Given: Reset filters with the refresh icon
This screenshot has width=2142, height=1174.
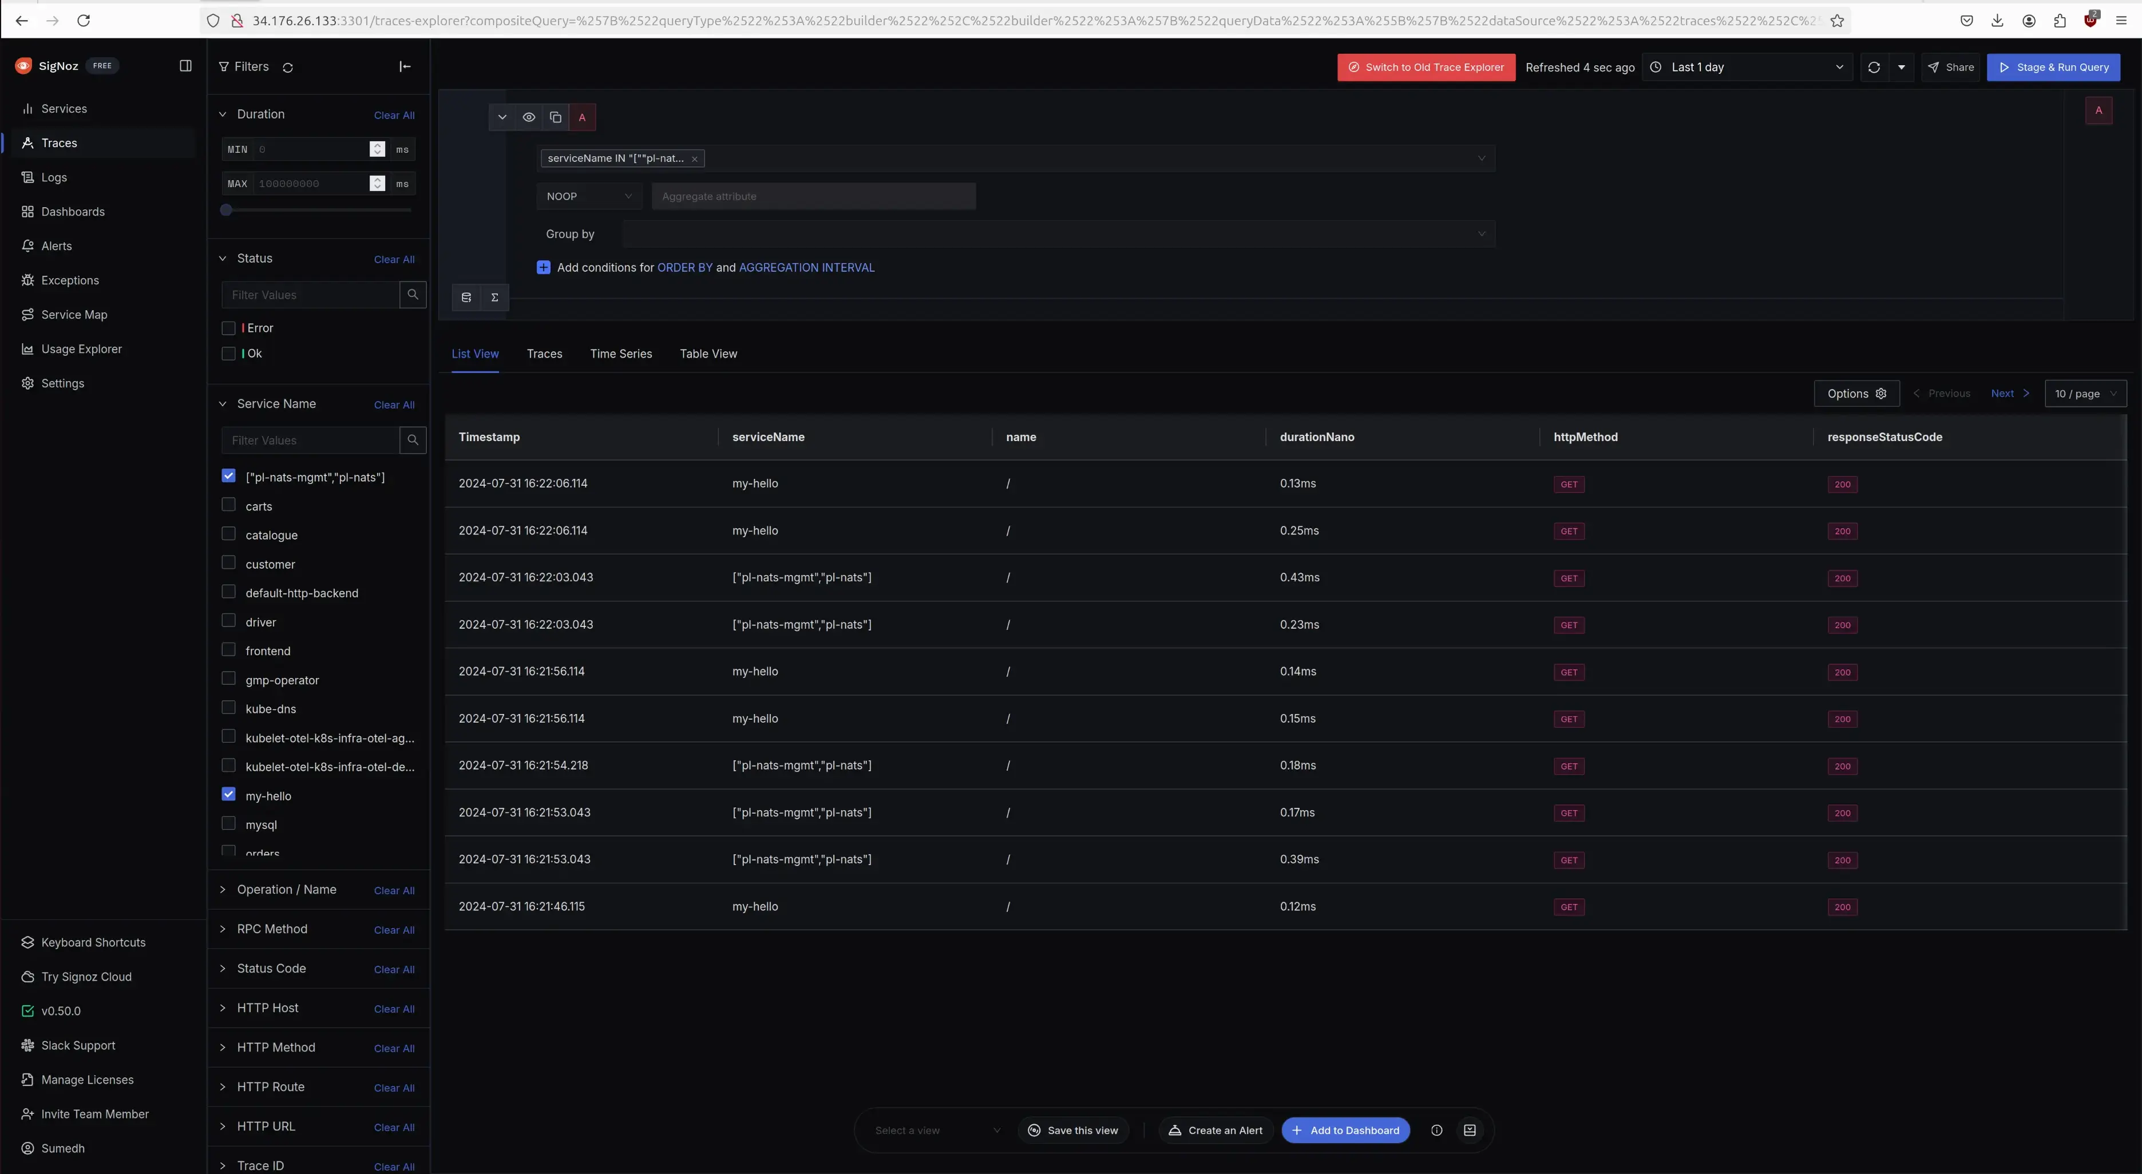Looking at the screenshot, I should coord(288,68).
